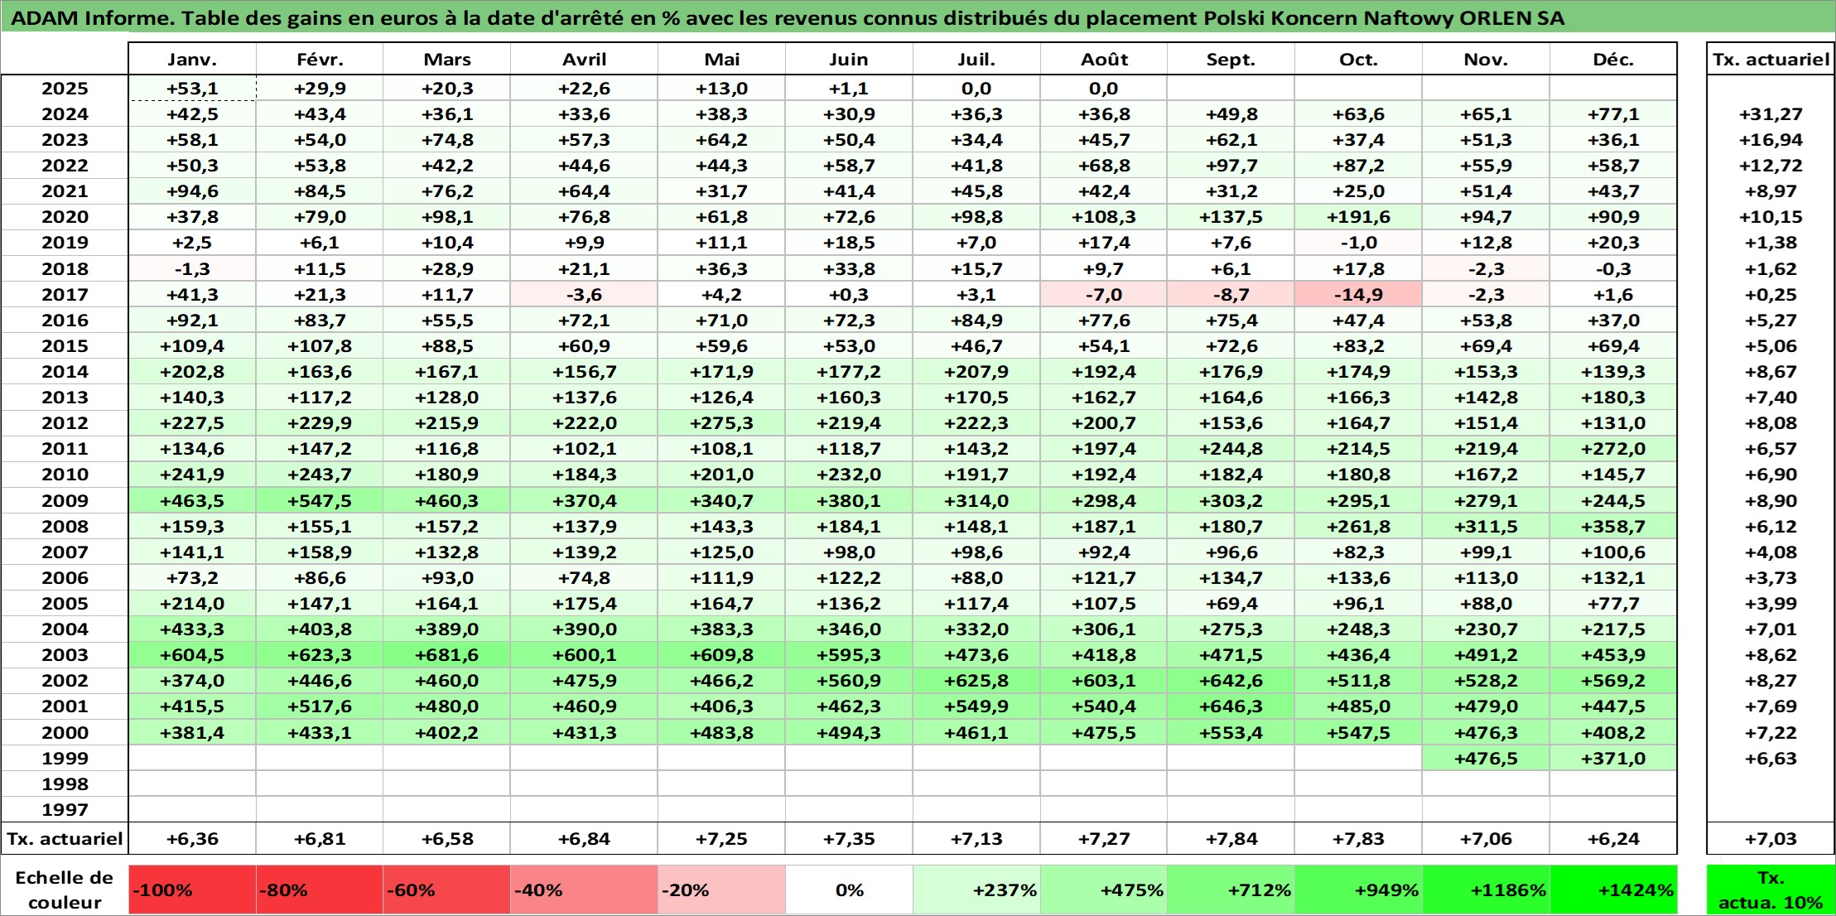The width and height of the screenshot is (1836, 916).
Task: Select the overall +7,03 actuarial rate
Action: [1771, 839]
